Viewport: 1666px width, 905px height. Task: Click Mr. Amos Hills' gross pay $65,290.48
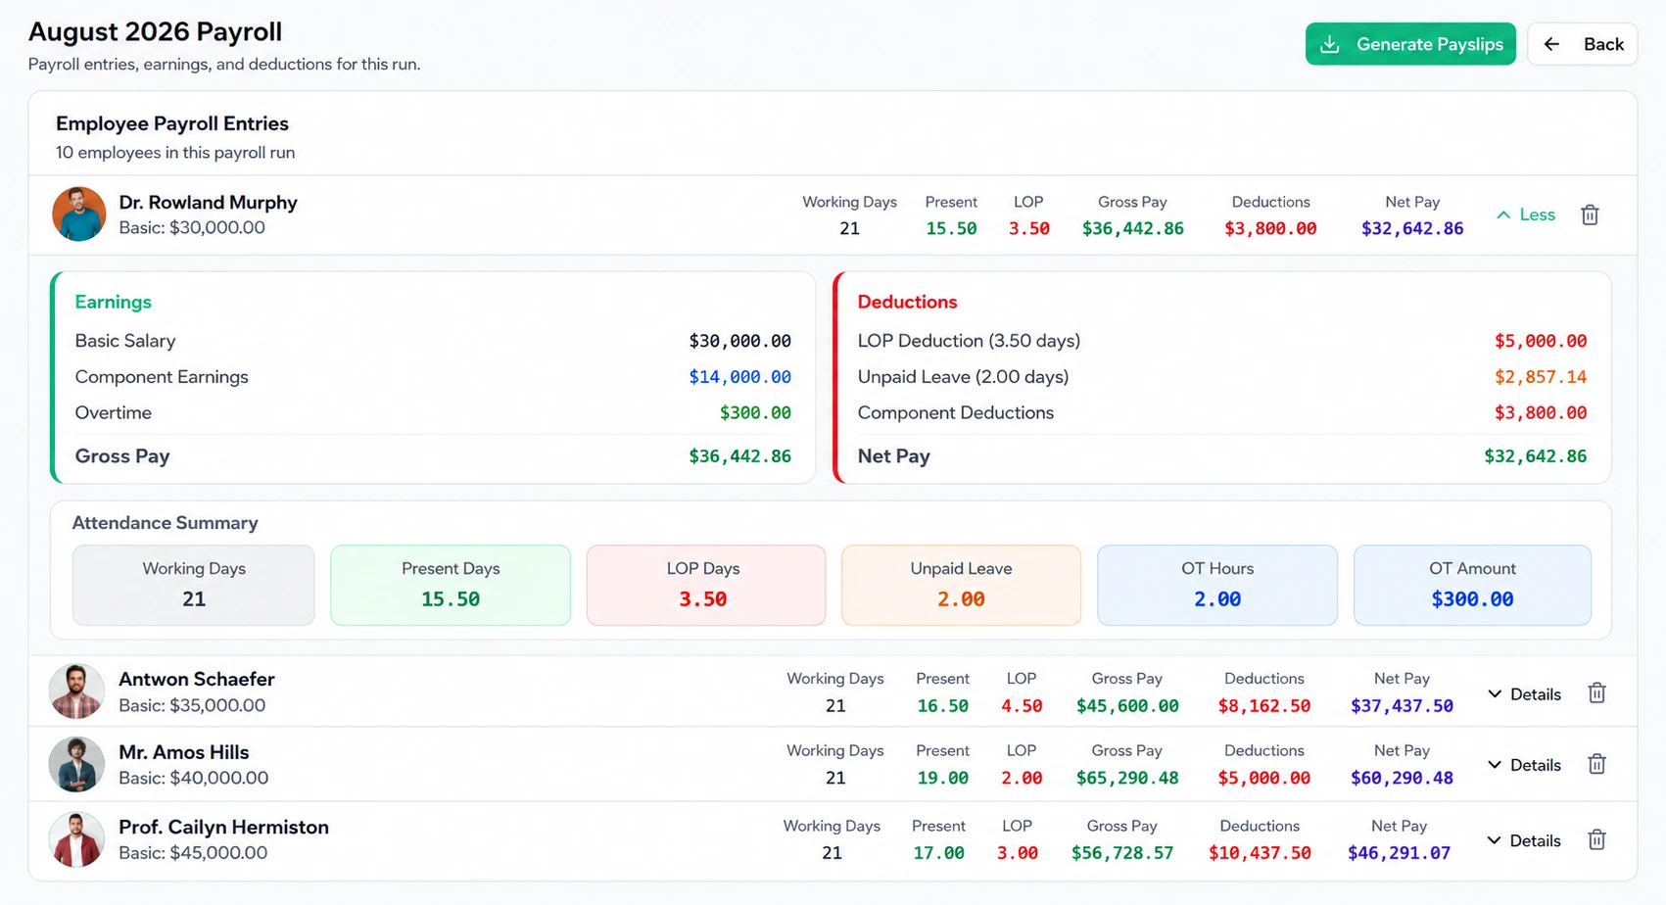click(1127, 779)
